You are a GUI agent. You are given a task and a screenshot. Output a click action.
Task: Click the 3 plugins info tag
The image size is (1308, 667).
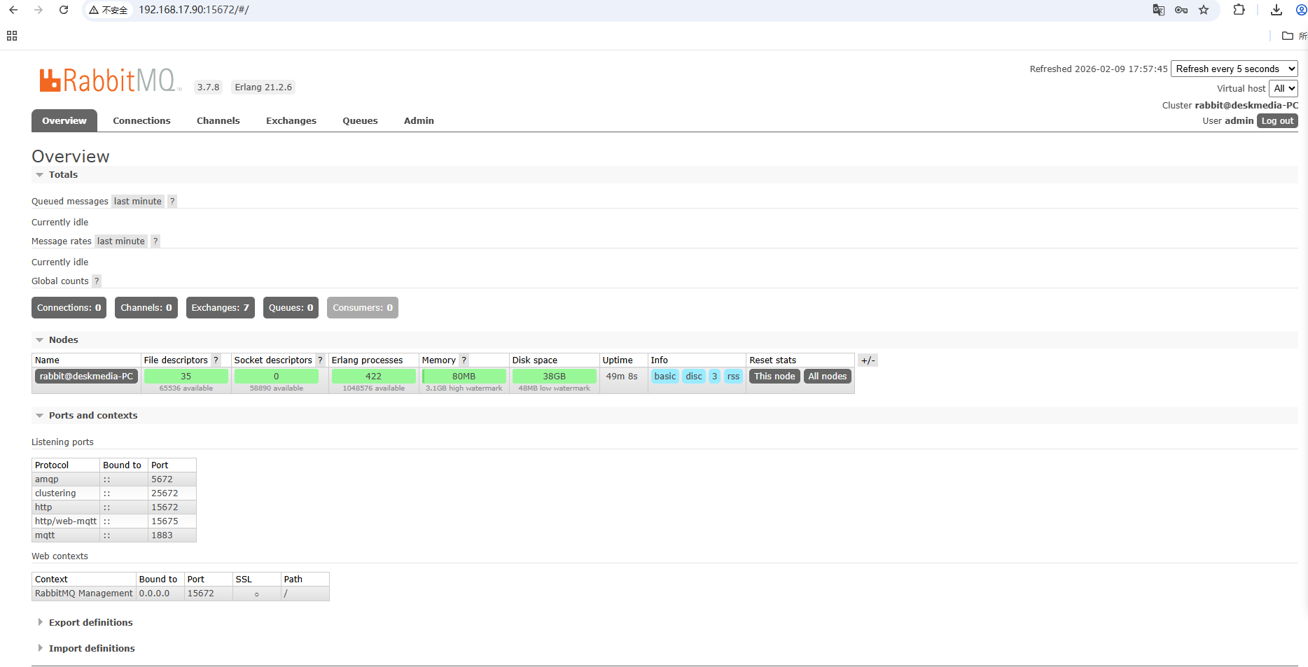714,377
